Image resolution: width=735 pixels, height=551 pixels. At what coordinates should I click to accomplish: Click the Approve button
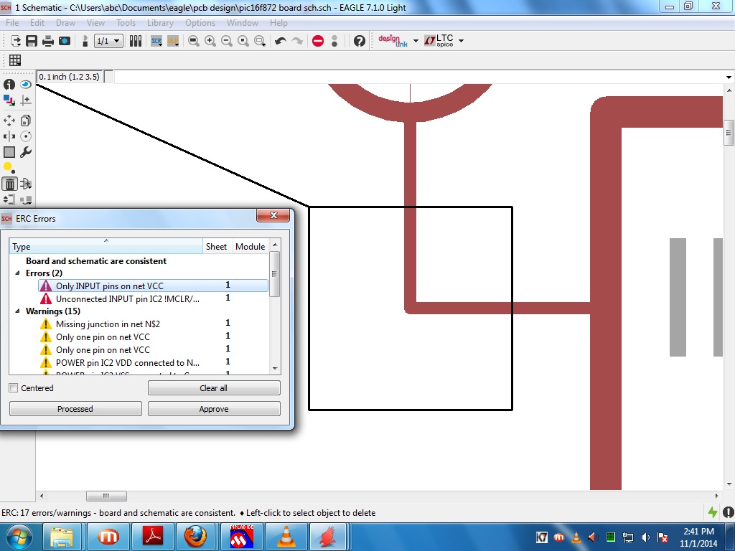214,408
